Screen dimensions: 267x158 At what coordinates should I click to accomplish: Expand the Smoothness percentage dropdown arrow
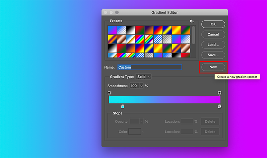pyautogui.click(x=141, y=86)
